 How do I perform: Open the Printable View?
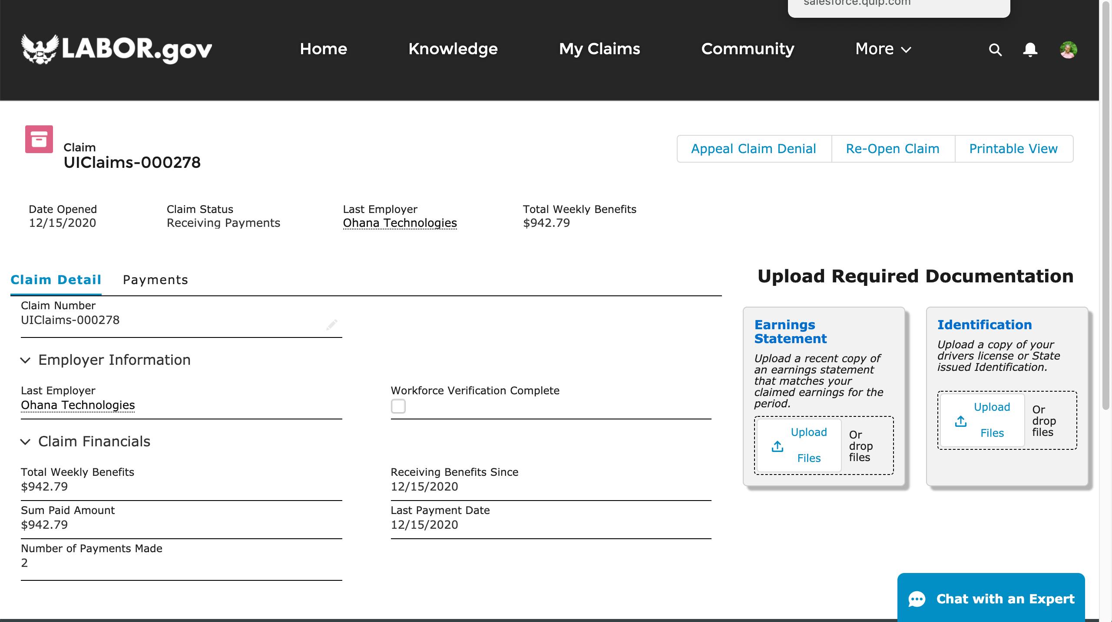1013,149
